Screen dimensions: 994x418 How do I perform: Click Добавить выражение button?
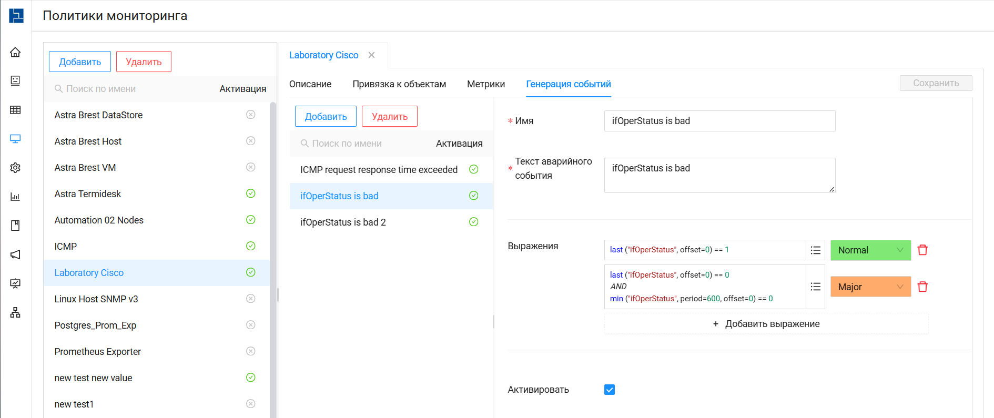click(x=766, y=324)
